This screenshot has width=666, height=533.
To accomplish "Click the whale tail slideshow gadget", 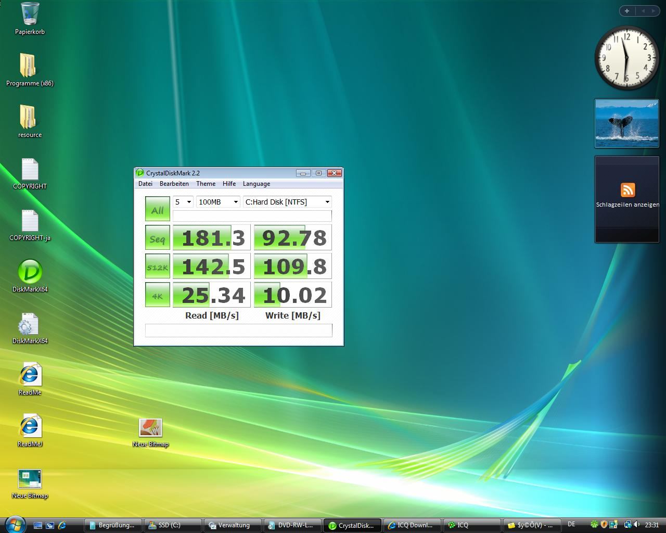I will (626, 123).
